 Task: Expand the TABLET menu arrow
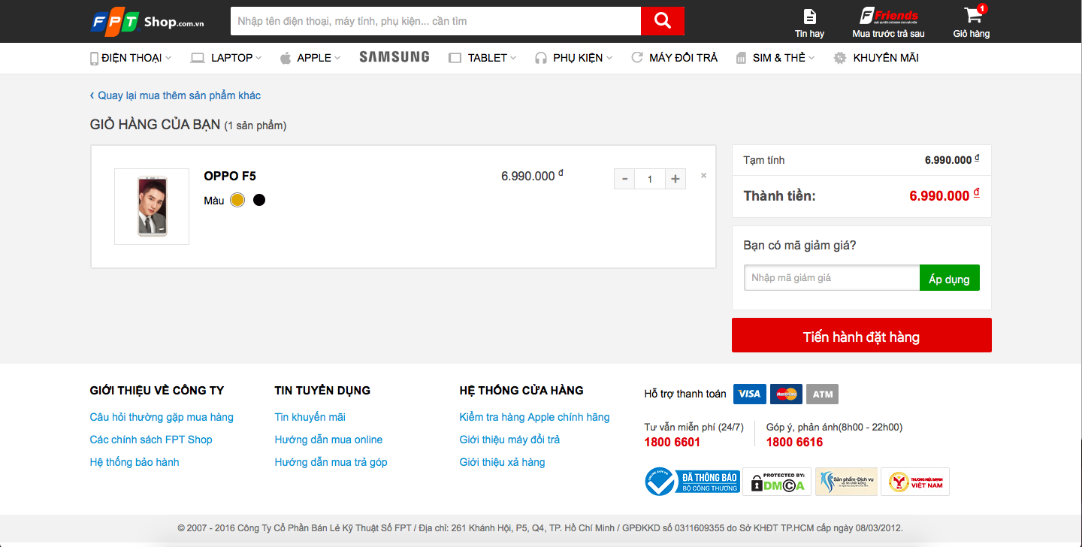point(513,58)
